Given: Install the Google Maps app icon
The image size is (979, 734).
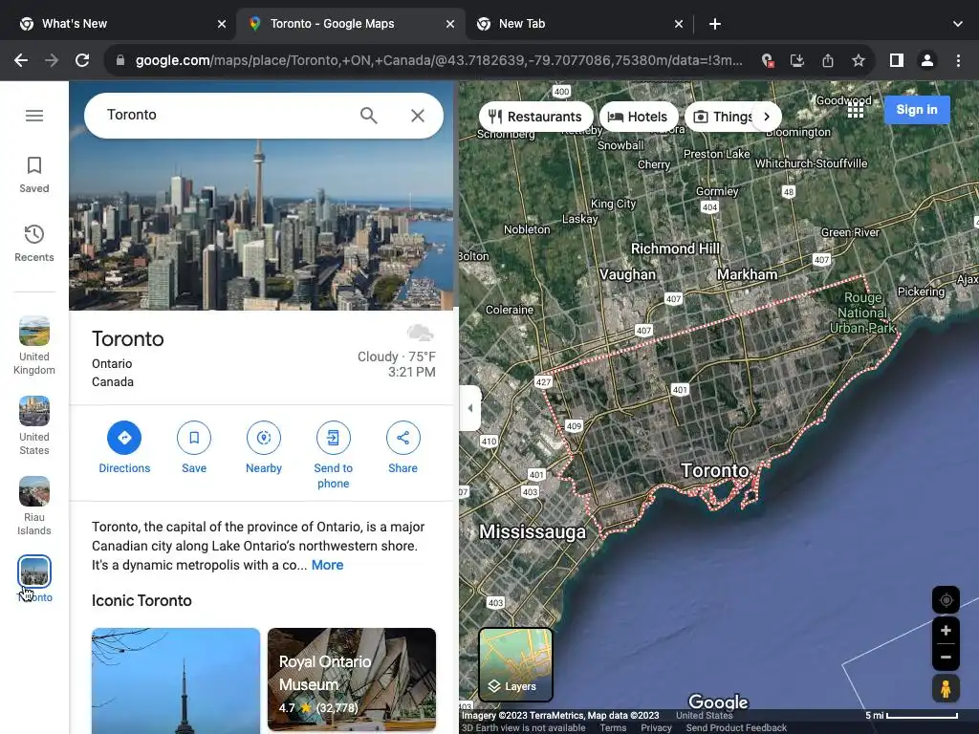Looking at the screenshot, I should (797, 60).
